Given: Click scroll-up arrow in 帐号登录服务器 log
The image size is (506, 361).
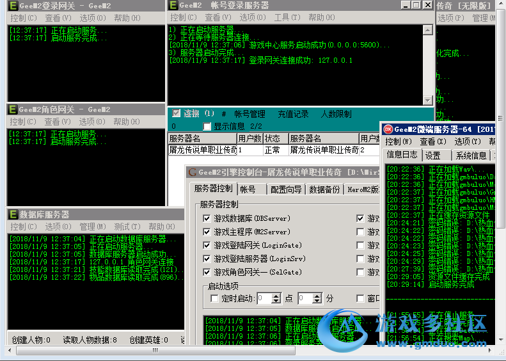Looking at the screenshot, I should click(x=428, y=30).
